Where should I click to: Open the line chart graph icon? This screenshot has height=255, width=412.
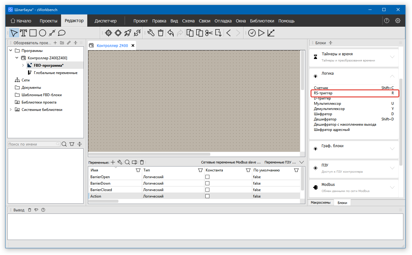pyautogui.click(x=271, y=33)
